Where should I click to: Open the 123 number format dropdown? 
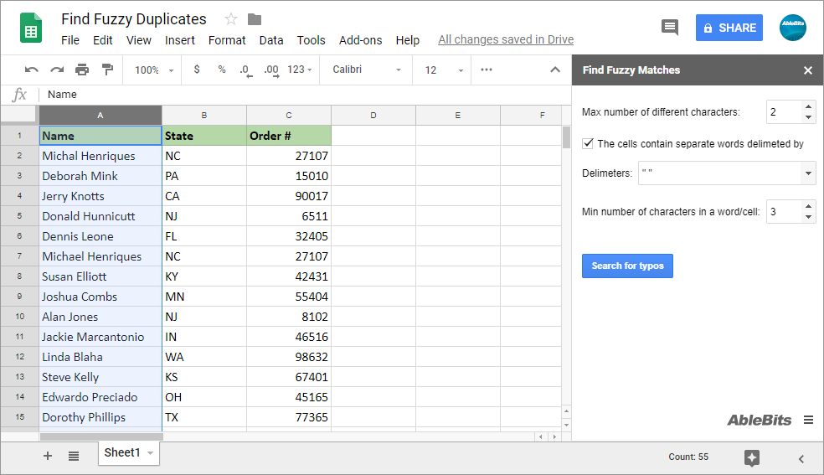(300, 70)
